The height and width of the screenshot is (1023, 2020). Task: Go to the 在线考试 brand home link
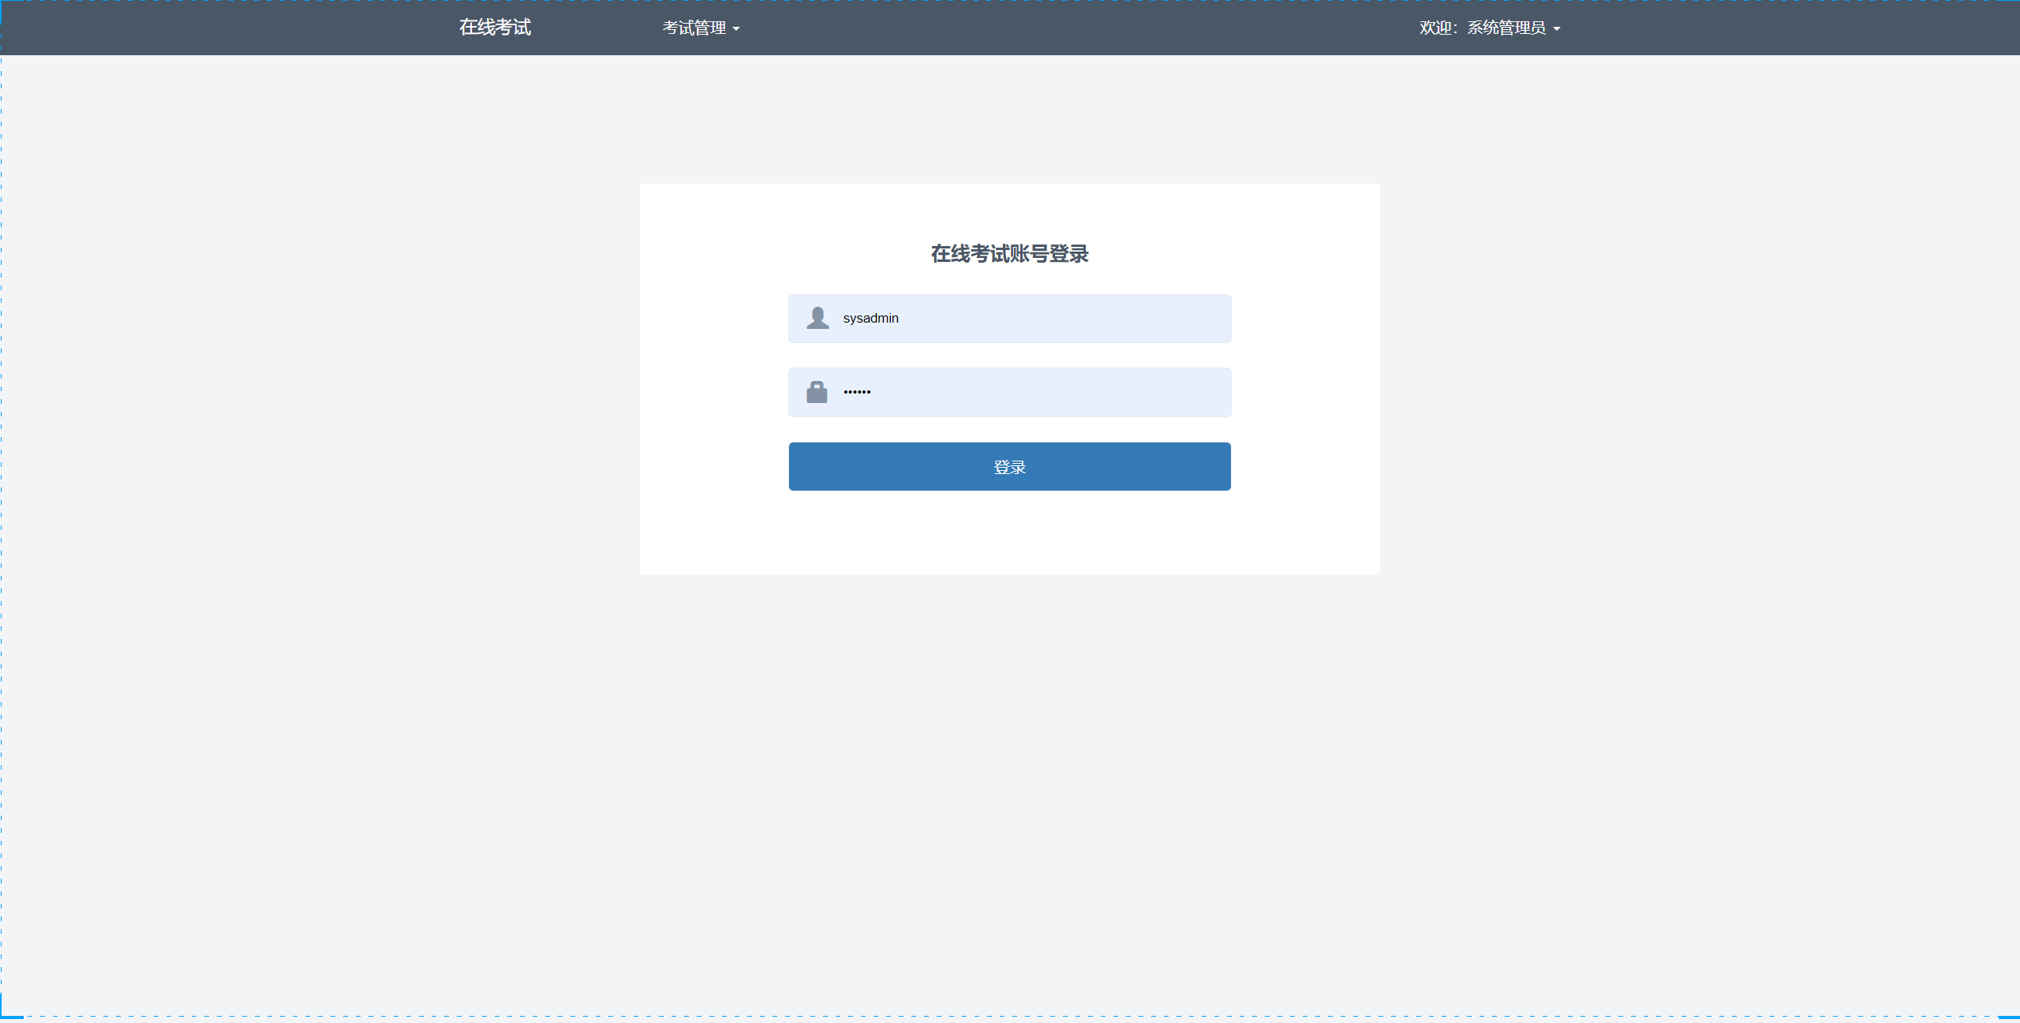point(495,28)
